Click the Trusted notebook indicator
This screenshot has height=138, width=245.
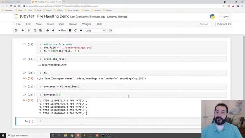coord(204,24)
